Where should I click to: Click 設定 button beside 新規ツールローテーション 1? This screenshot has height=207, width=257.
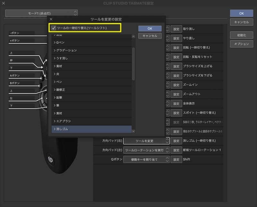(176, 150)
